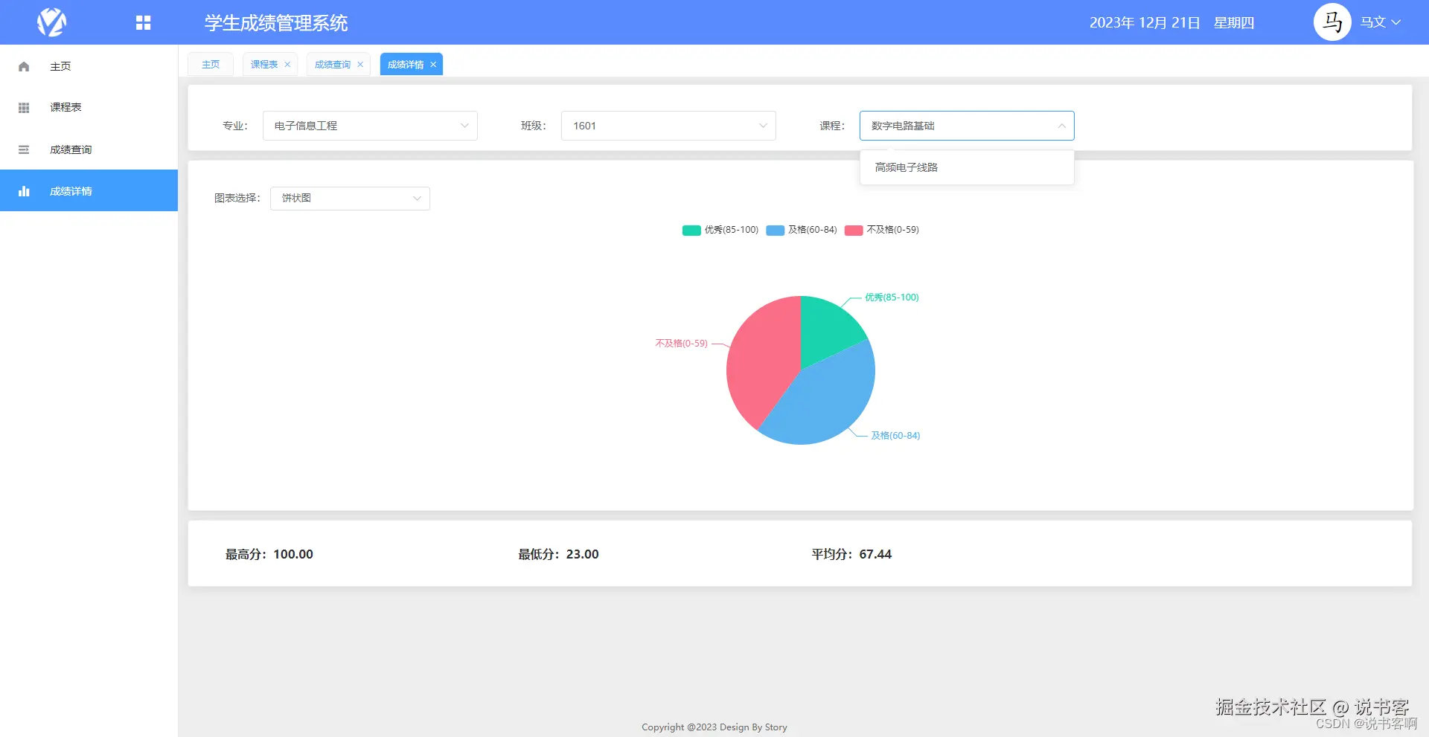Toggle the 优秀(85-100) legend item
The width and height of the screenshot is (1429, 737).
point(720,230)
